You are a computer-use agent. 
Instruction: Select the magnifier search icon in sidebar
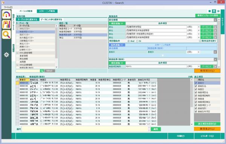6,35
